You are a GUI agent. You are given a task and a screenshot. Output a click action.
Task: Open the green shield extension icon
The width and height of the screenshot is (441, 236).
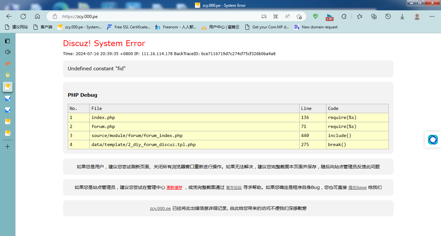315,16
